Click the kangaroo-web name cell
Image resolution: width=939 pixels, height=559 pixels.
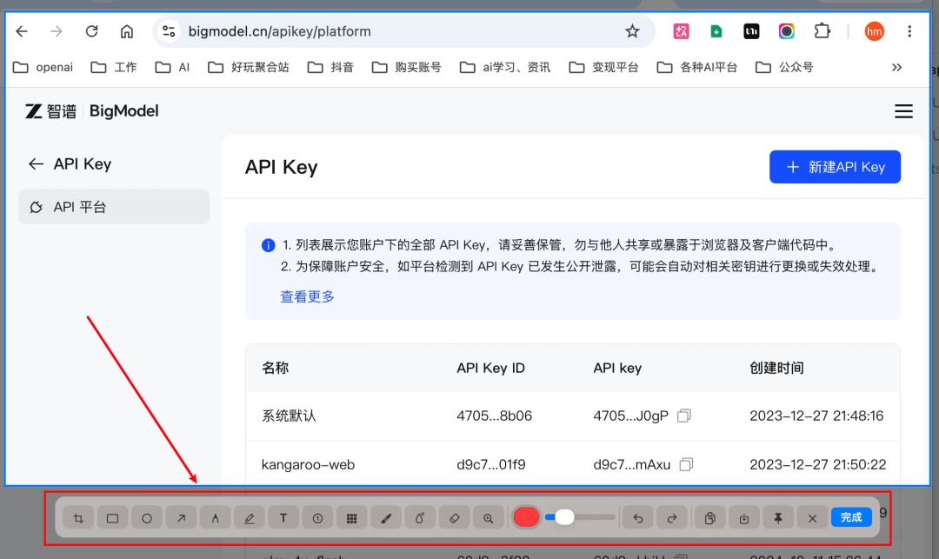tap(308, 465)
